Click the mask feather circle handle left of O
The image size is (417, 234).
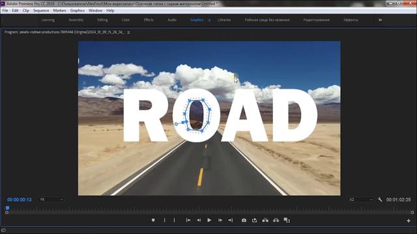point(176,124)
